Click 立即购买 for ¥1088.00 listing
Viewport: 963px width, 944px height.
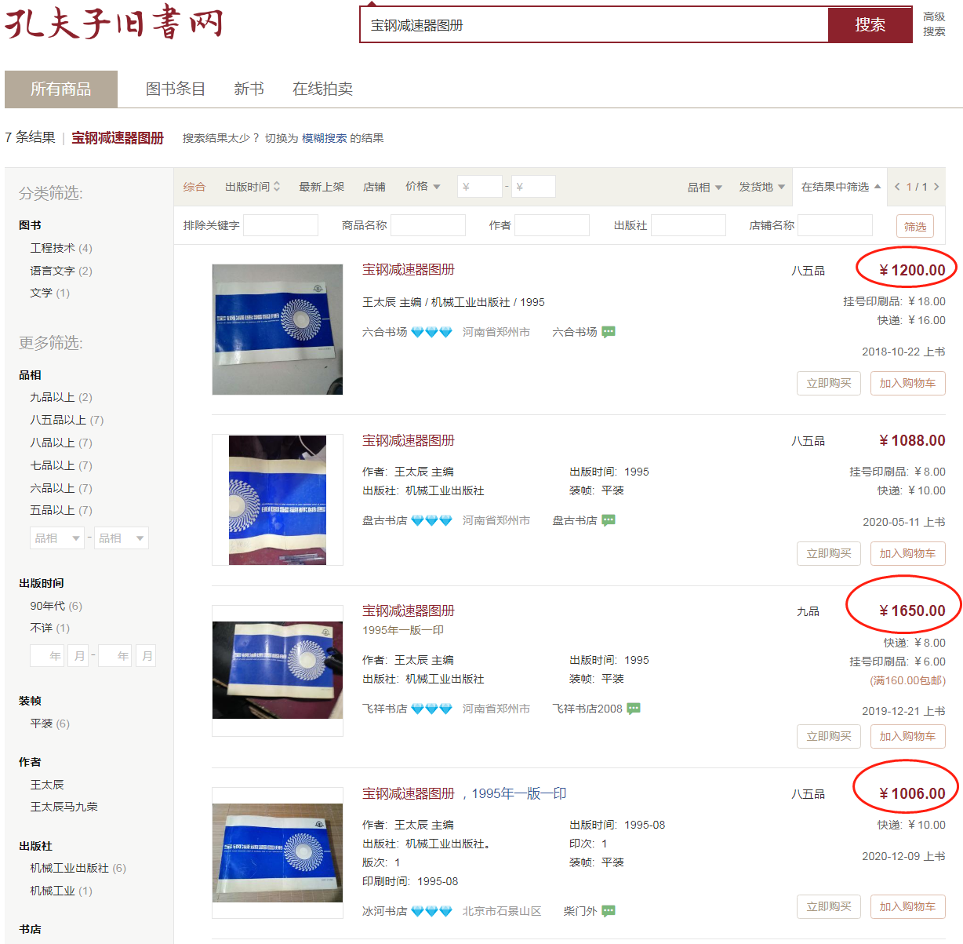click(x=829, y=553)
